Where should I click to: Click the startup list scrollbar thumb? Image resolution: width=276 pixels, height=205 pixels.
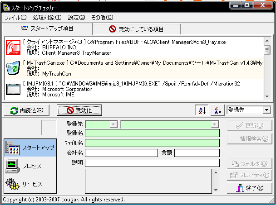[x=267, y=50]
